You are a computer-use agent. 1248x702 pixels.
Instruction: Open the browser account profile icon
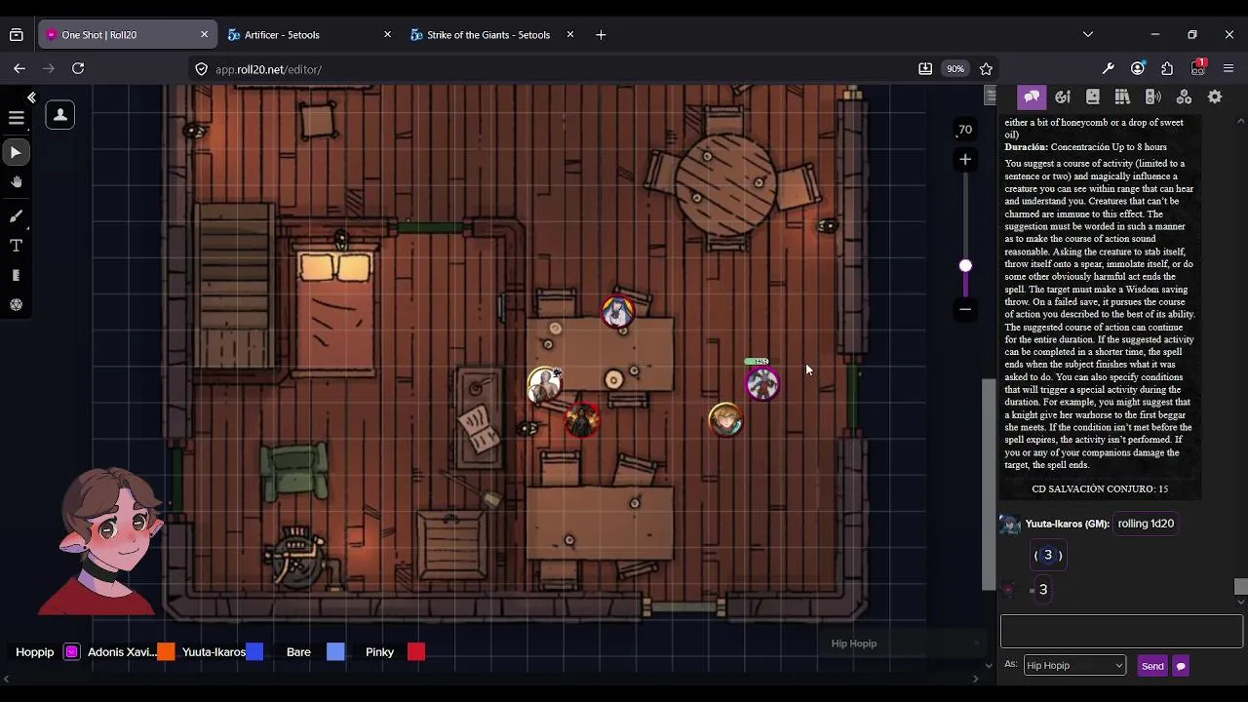(1138, 69)
